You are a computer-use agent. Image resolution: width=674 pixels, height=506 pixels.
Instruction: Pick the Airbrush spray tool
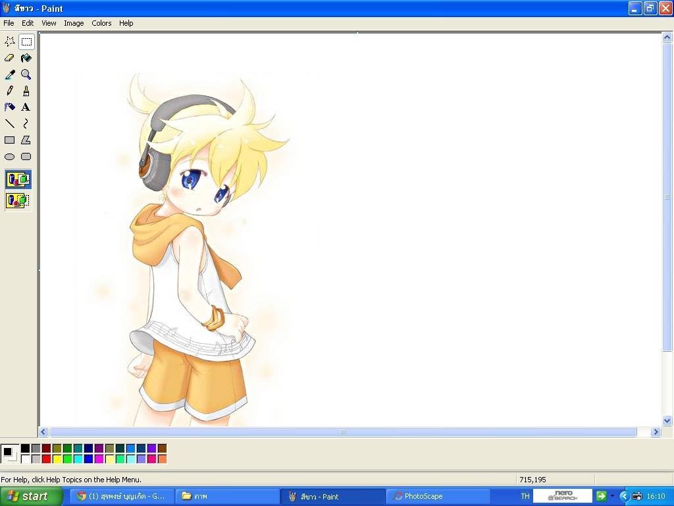[9, 107]
